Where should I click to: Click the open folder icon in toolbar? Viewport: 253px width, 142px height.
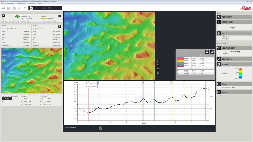pyautogui.click(x=3, y=8)
